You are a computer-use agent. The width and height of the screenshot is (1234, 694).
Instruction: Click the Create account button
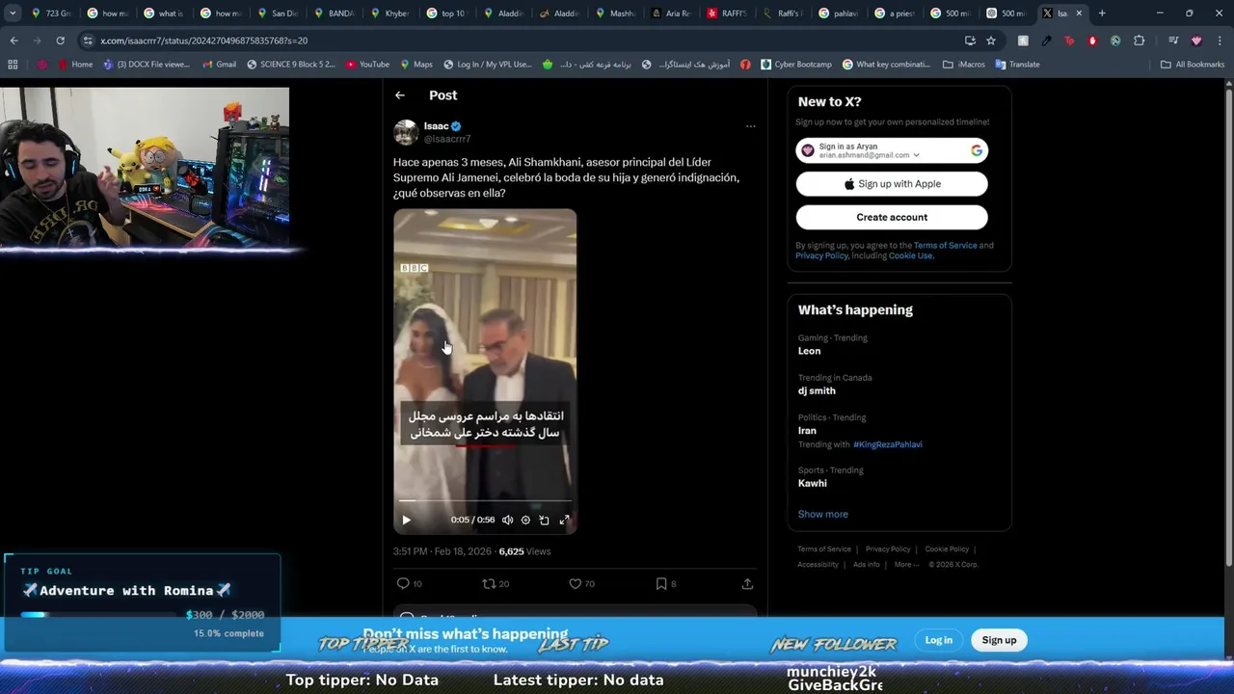tap(892, 217)
